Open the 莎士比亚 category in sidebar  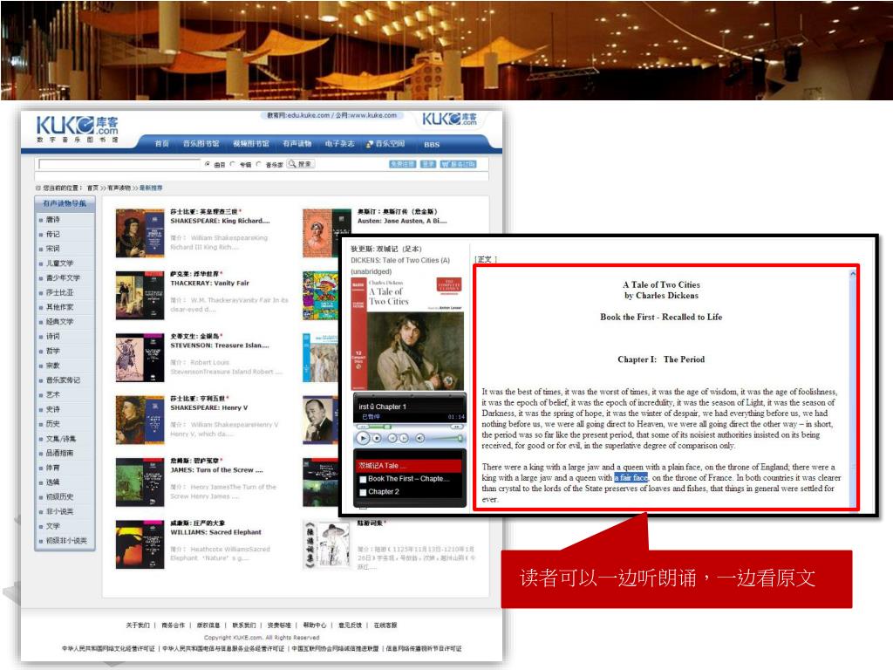coord(60,292)
